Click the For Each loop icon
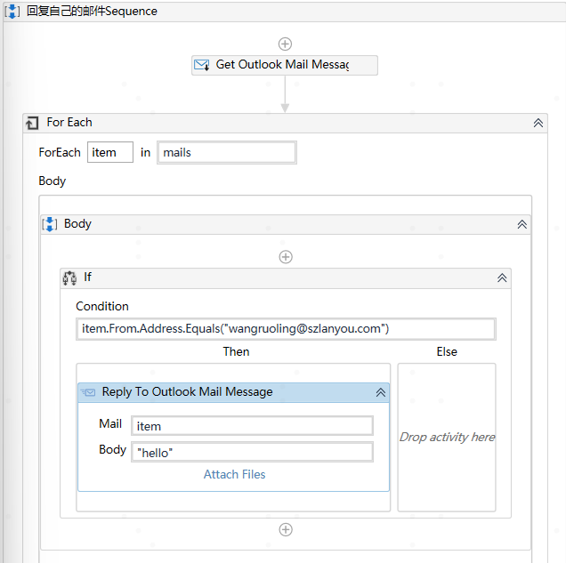566x563 pixels. click(x=32, y=123)
